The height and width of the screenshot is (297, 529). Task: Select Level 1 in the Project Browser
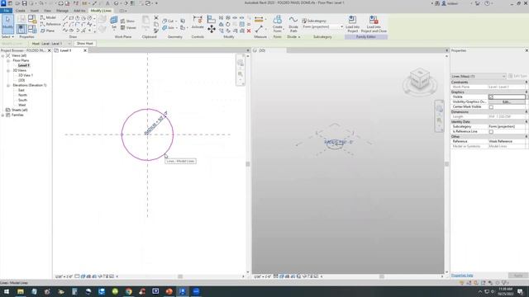point(24,65)
